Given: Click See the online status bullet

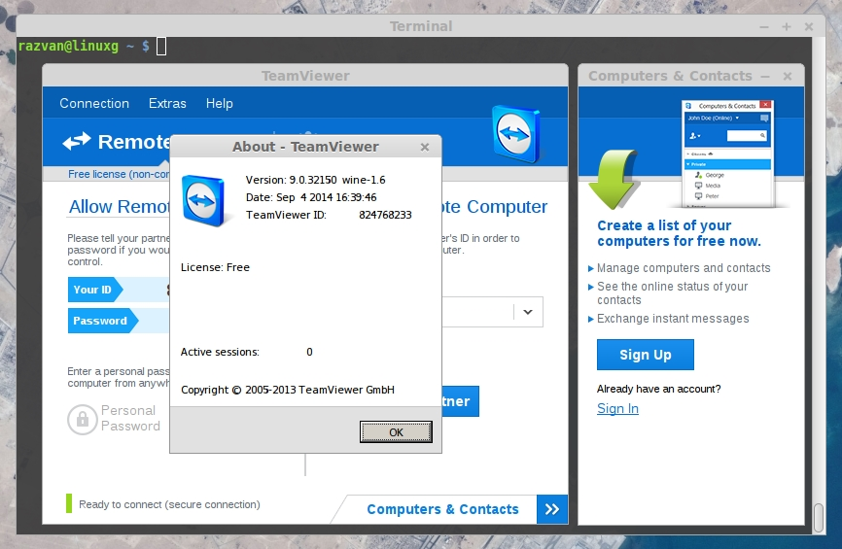Looking at the screenshot, I should [672, 293].
